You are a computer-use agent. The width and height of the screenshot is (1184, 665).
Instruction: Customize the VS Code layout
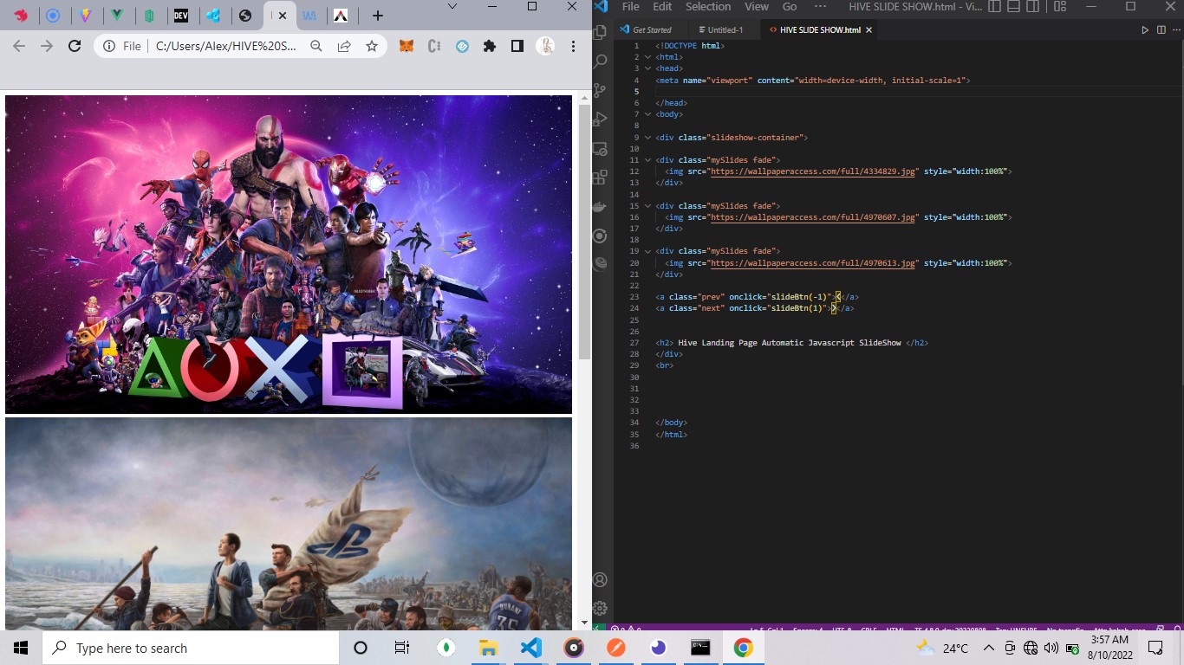(x=1060, y=7)
